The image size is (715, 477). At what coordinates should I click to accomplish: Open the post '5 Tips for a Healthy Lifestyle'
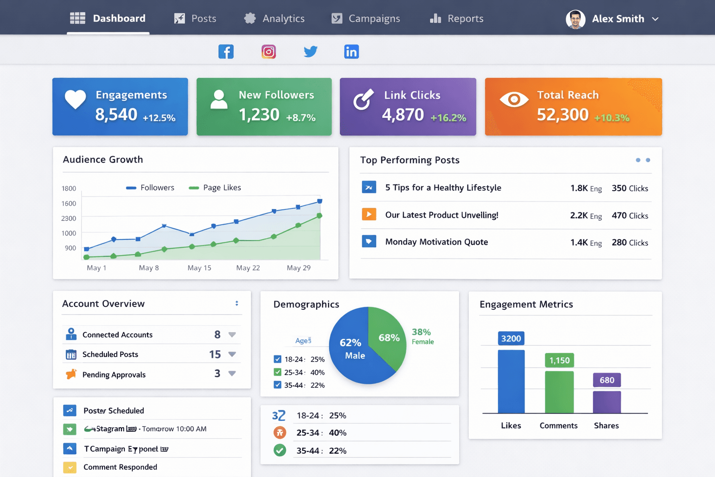point(443,188)
